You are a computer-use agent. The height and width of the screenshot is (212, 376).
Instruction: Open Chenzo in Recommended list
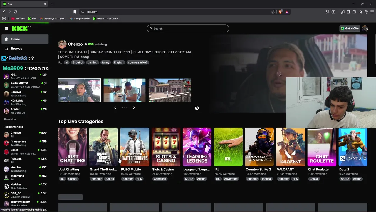click(x=25, y=135)
